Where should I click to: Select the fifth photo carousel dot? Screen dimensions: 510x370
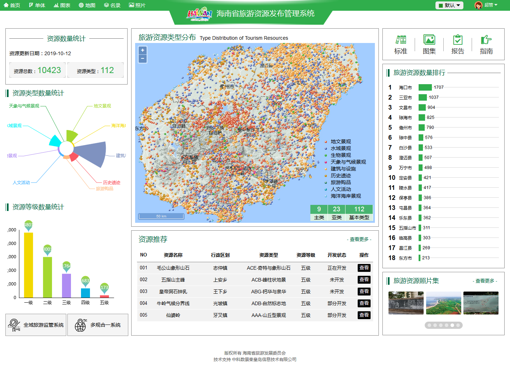[452, 325]
